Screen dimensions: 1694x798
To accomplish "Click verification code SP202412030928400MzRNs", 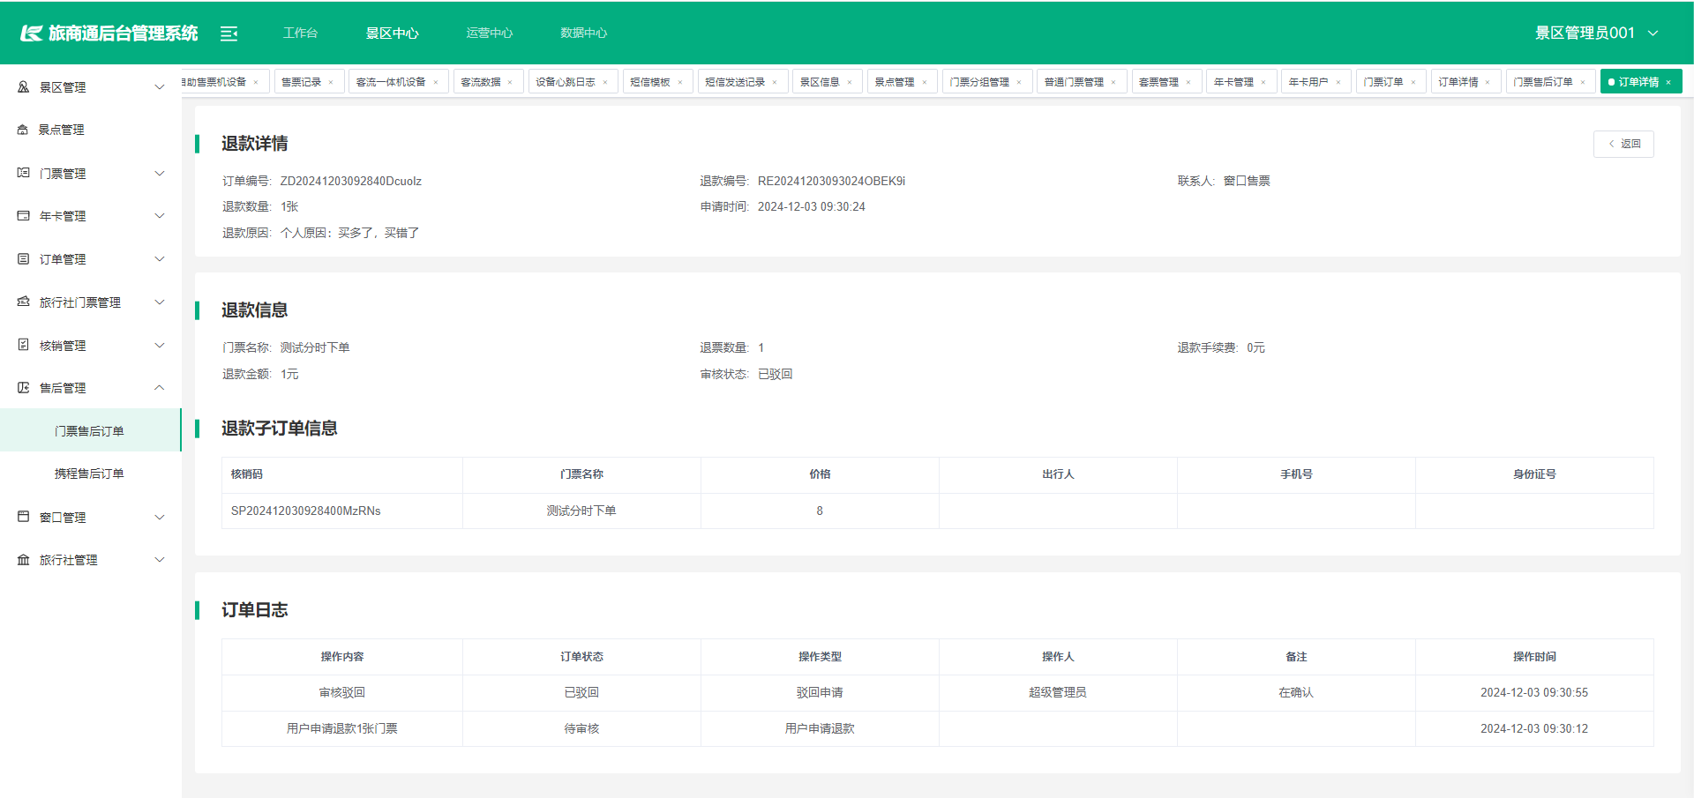I will [306, 511].
